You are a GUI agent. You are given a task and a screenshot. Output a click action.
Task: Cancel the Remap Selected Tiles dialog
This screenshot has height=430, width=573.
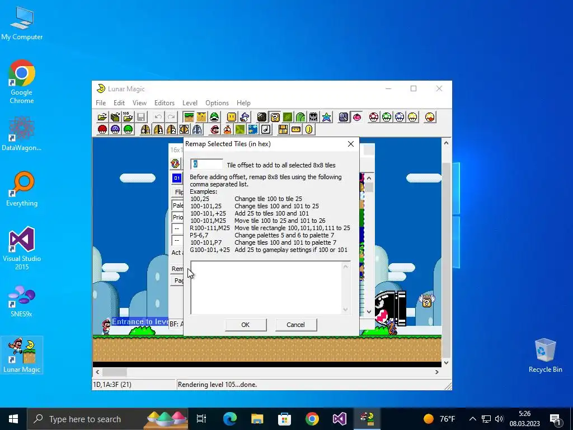(x=295, y=325)
